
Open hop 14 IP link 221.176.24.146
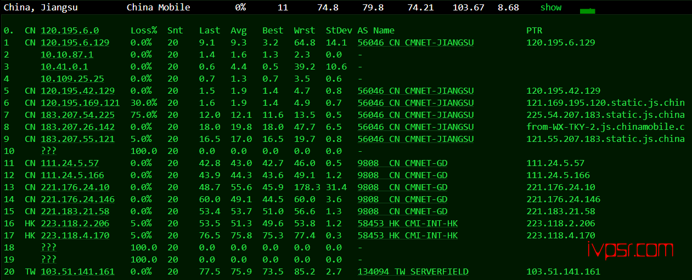(x=77, y=199)
